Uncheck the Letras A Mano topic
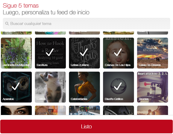The image size is (173, 134). pos(84,53)
